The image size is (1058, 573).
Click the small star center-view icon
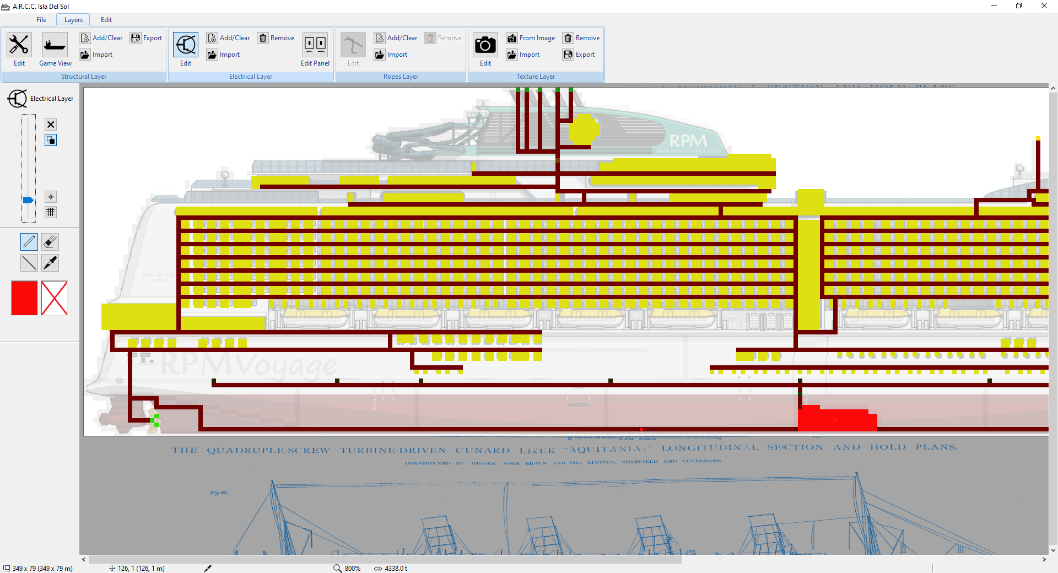pos(51,197)
